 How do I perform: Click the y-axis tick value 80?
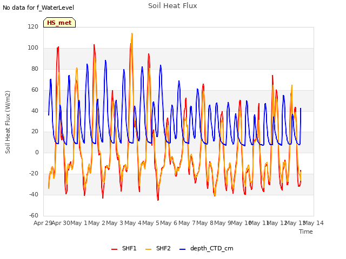pos(35,69)
